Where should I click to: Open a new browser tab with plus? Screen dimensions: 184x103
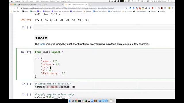pos(90,5)
